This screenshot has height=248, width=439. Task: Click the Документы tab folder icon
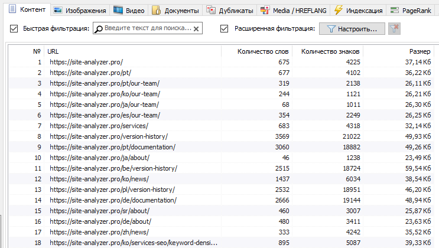click(156, 11)
